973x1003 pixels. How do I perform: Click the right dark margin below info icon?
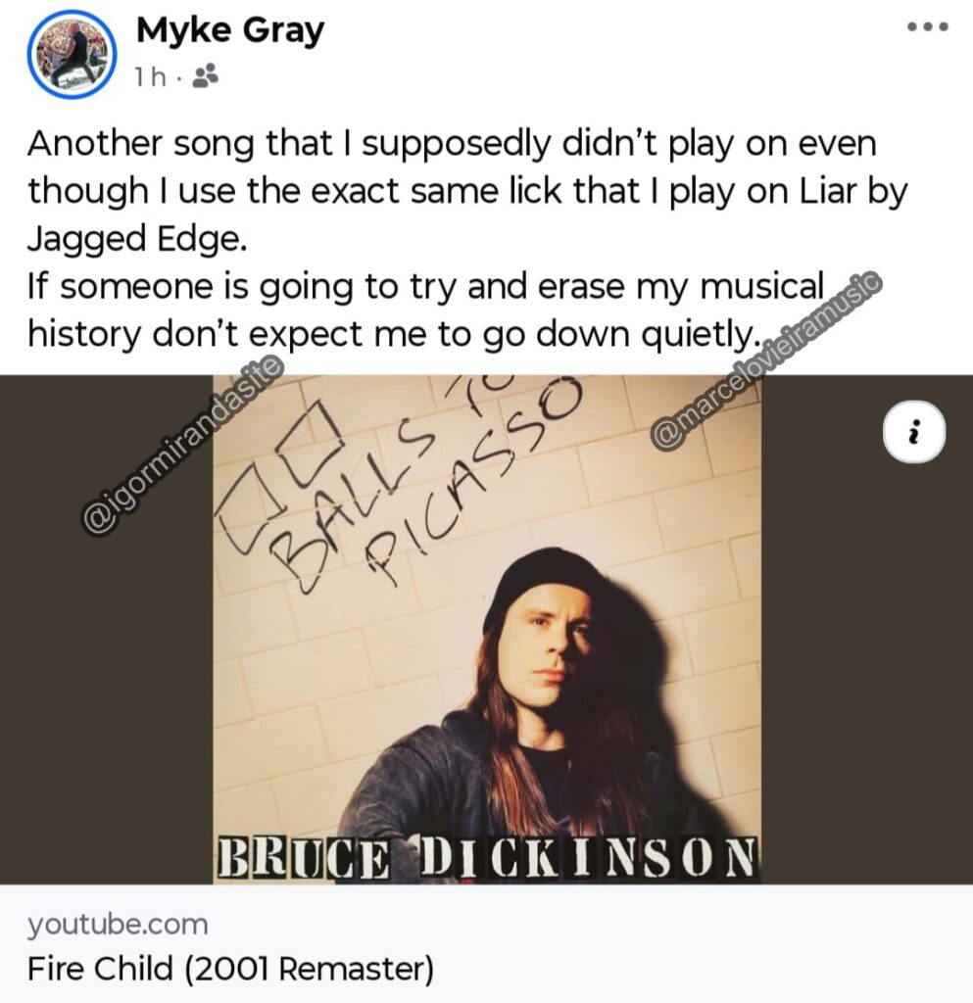[867, 672]
